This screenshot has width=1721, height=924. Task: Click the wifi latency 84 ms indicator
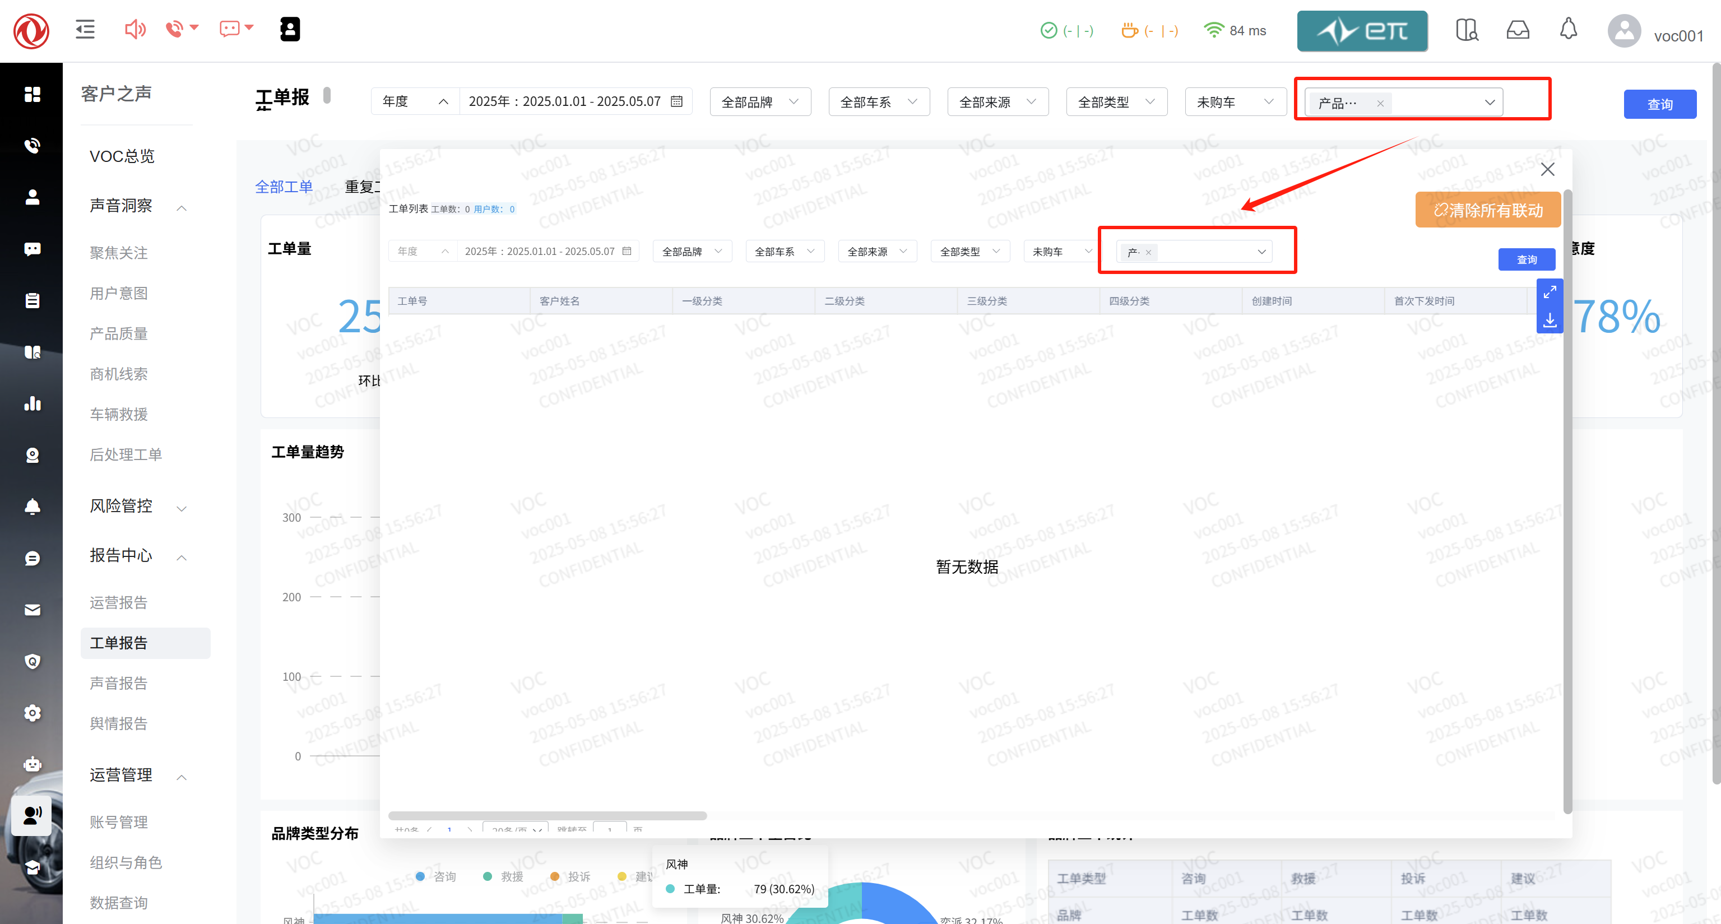pos(1235,31)
